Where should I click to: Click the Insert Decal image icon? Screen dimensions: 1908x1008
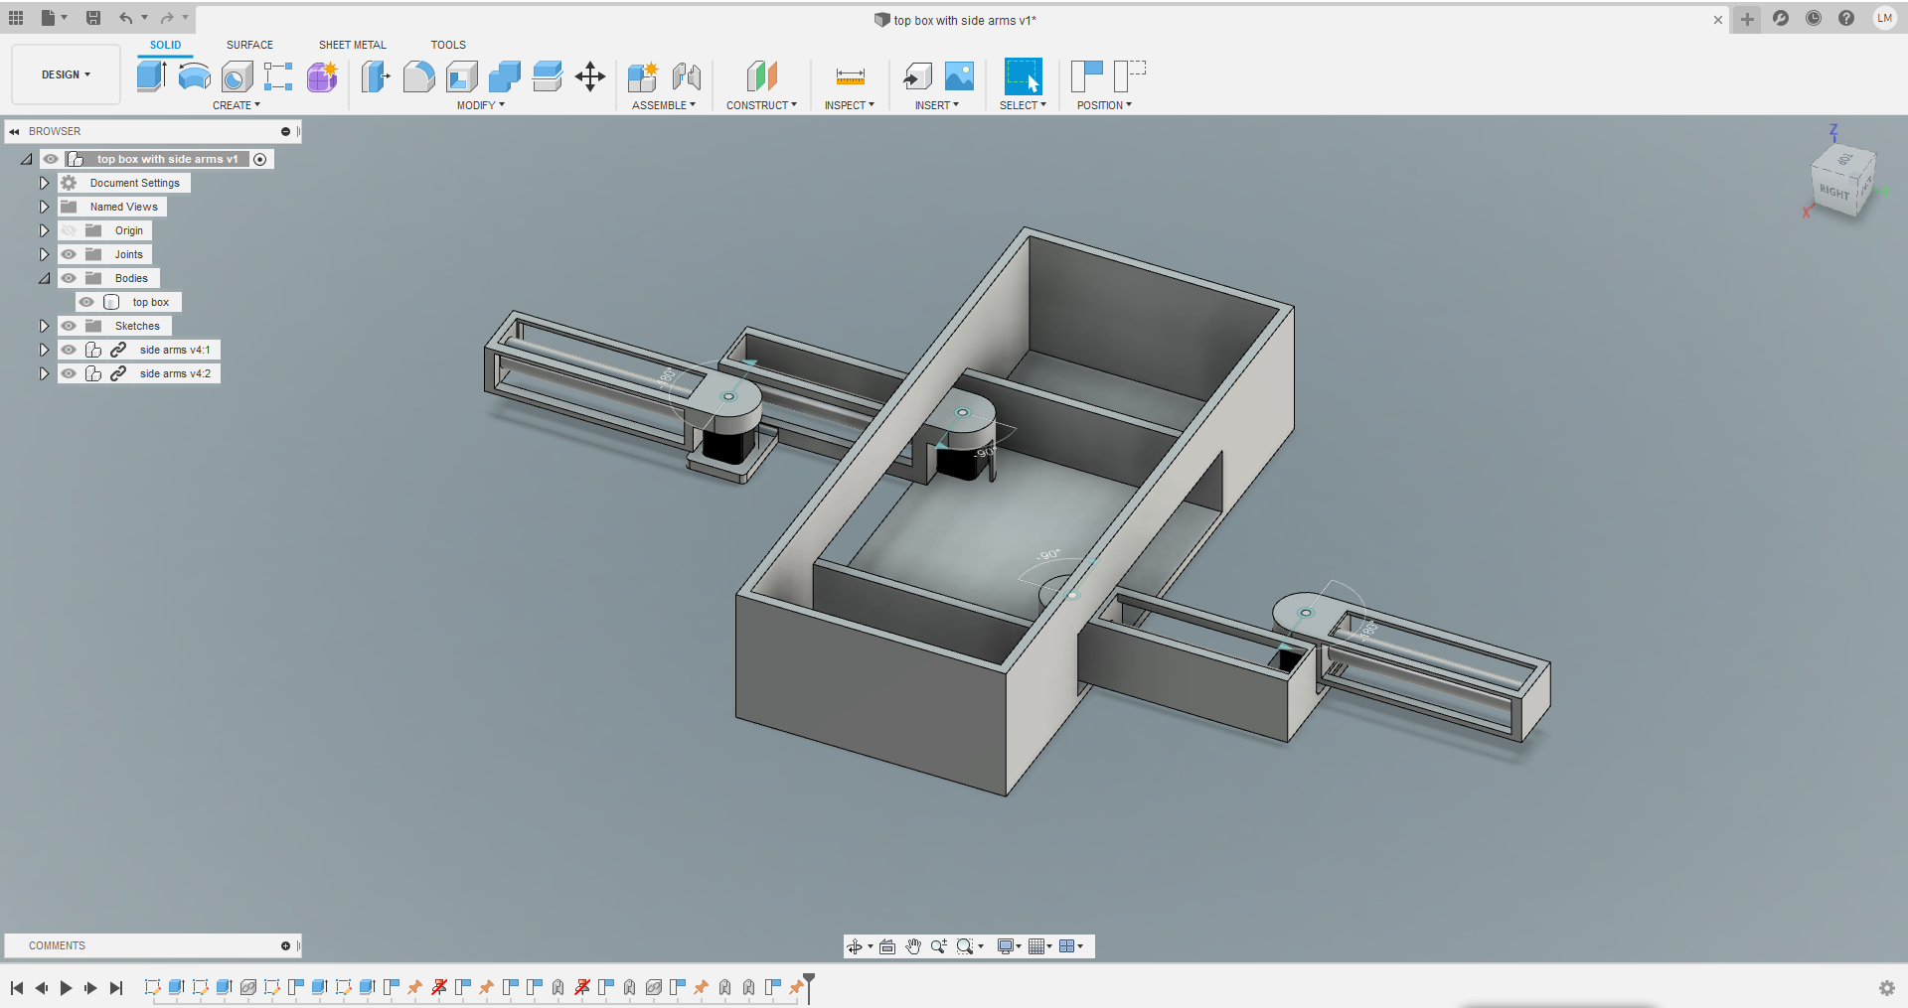click(x=959, y=76)
